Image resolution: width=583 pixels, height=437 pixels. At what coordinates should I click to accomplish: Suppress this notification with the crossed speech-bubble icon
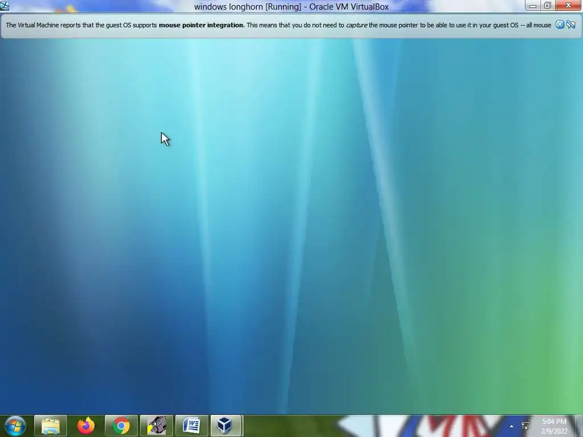click(x=571, y=25)
